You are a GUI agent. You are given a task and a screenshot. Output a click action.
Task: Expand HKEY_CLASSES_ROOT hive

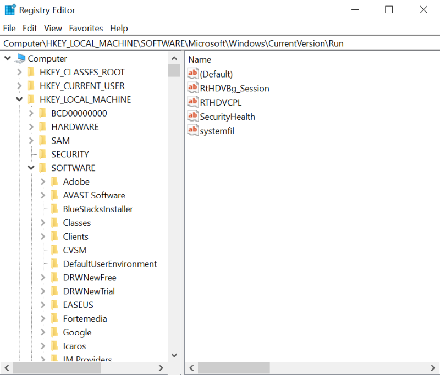pyautogui.click(x=19, y=72)
